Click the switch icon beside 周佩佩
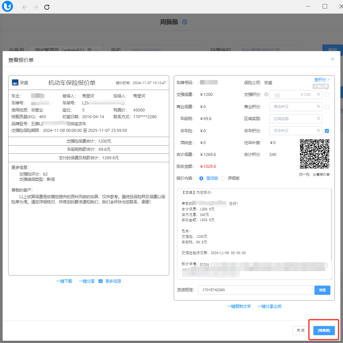Screen dimensions: 343x343 (184, 22)
